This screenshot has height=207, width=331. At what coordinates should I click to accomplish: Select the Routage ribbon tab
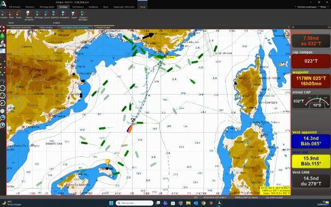(x=63, y=7)
